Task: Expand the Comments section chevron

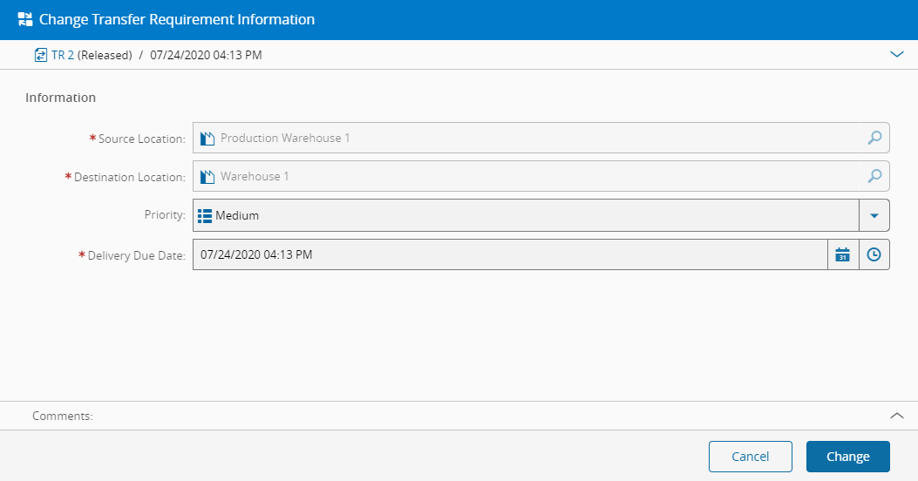Action: [x=896, y=416]
